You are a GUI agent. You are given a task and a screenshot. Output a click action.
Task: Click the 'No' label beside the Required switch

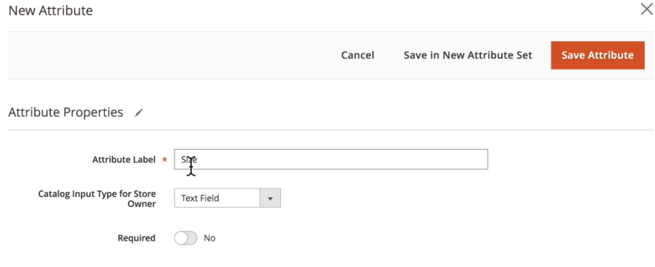tap(210, 238)
